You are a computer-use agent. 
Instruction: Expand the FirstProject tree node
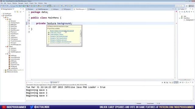coord(2,14)
